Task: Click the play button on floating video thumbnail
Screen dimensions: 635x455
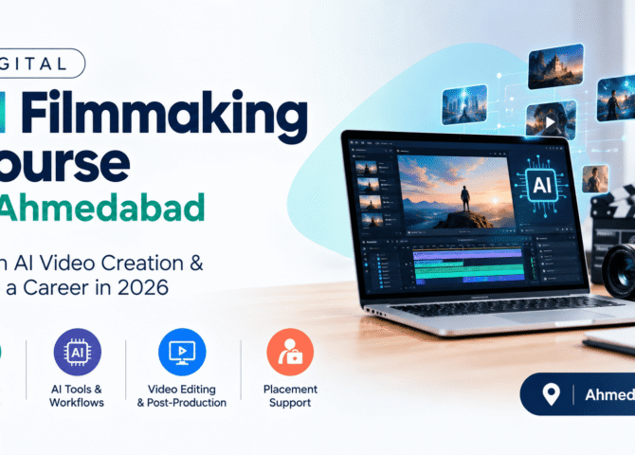Action: (x=550, y=122)
